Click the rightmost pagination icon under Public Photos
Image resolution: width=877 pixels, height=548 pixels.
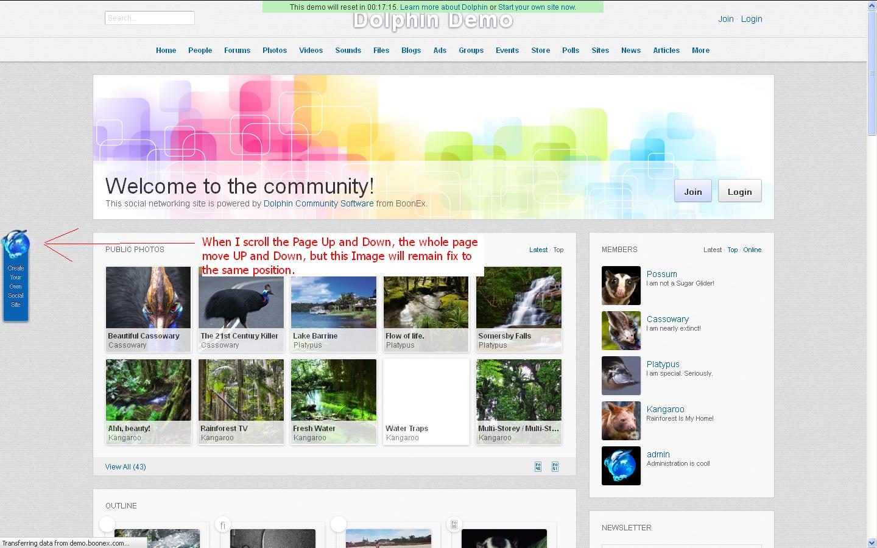(x=555, y=467)
